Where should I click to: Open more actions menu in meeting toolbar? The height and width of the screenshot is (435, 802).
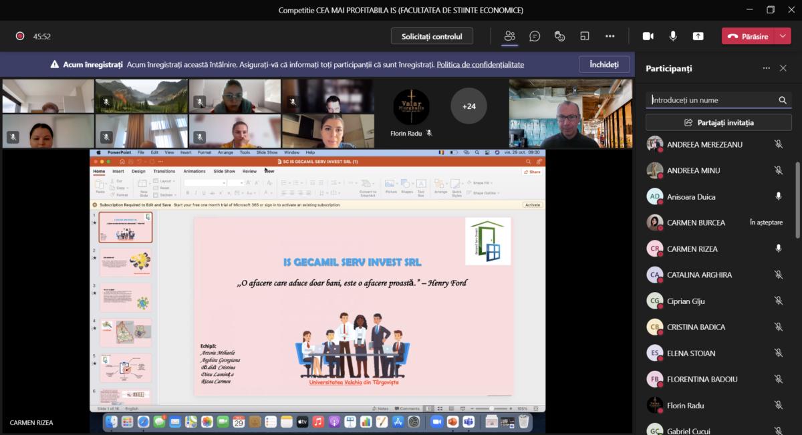coord(610,36)
